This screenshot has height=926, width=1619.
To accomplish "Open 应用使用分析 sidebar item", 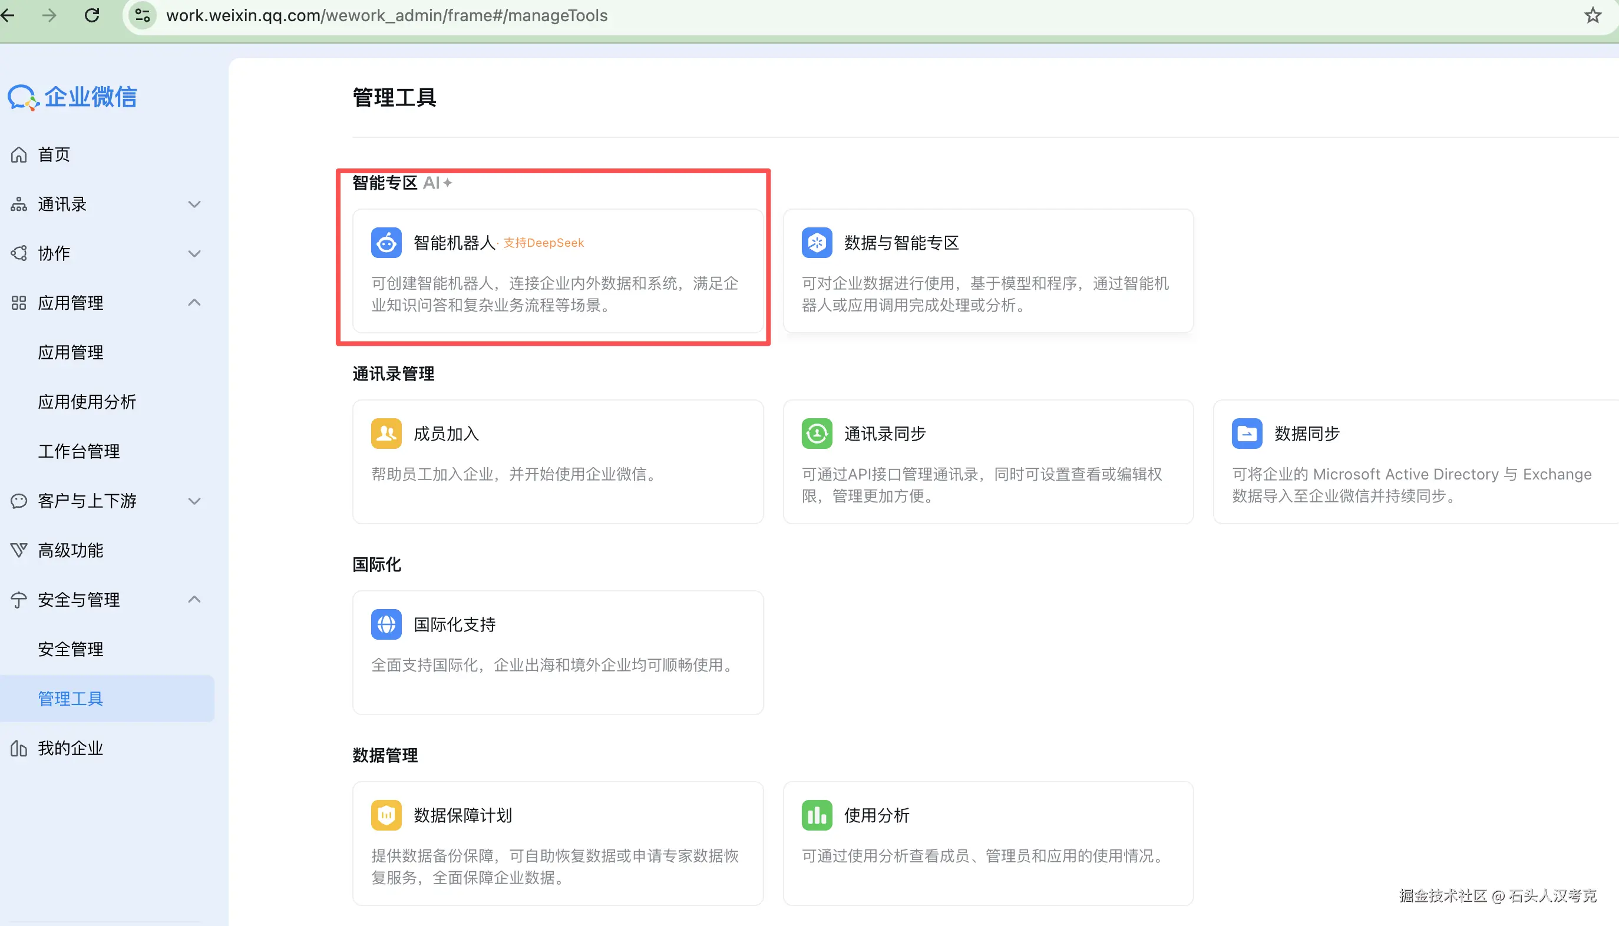I will pyautogui.click(x=87, y=402).
